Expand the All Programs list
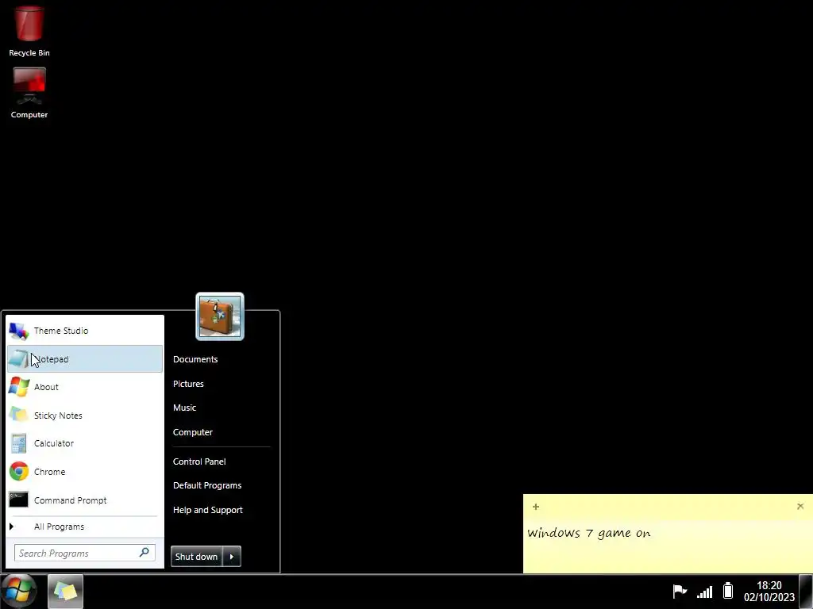 click(85, 527)
